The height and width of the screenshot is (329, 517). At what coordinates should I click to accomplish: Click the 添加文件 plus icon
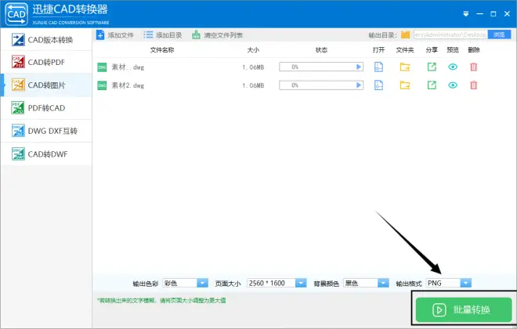100,34
